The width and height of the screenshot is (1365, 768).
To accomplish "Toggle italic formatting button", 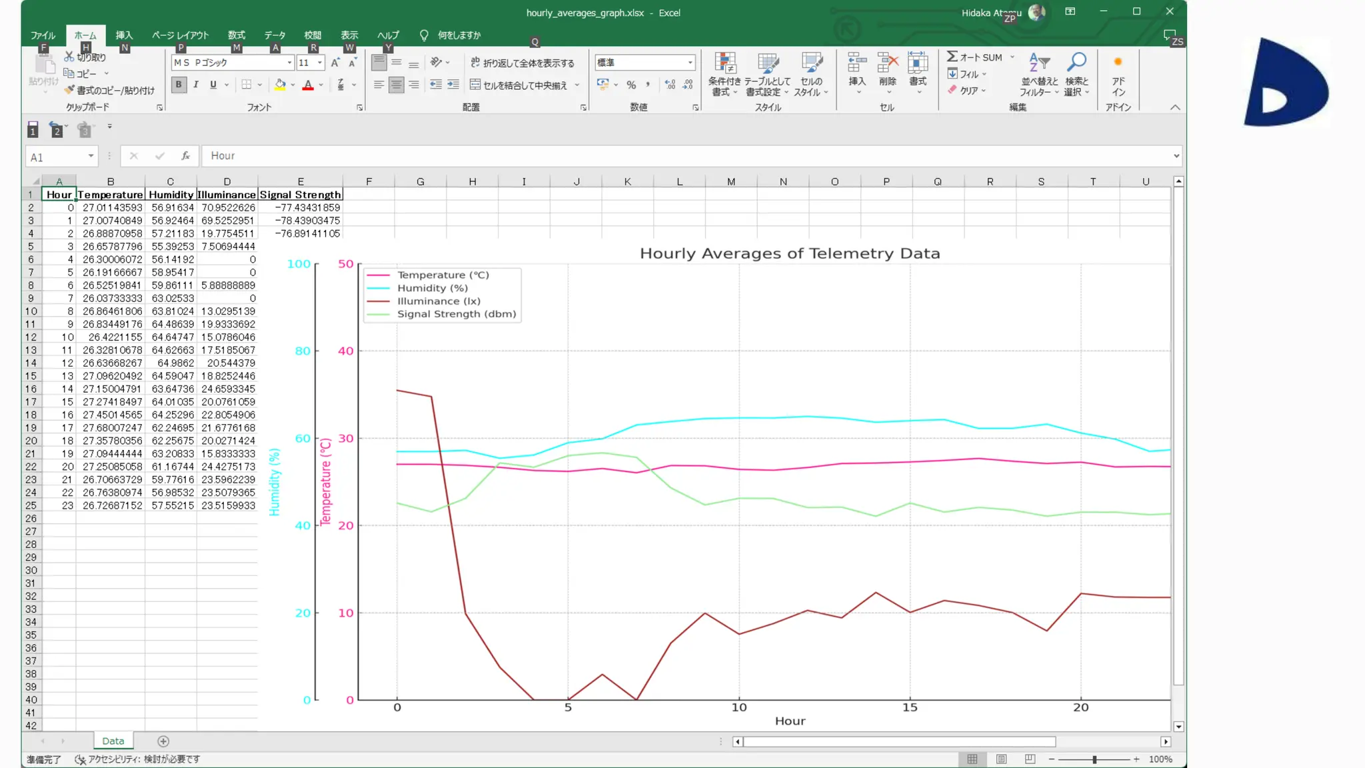I will pyautogui.click(x=196, y=85).
